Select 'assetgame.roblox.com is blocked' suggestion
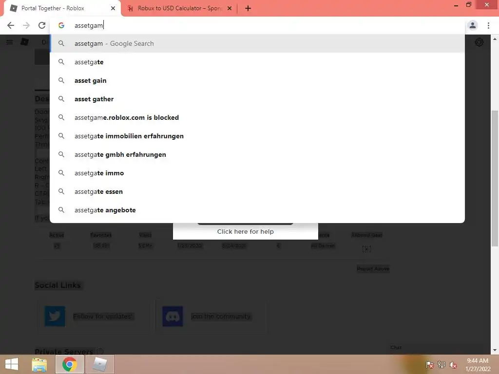499x374 pixels. click(257, 117)
